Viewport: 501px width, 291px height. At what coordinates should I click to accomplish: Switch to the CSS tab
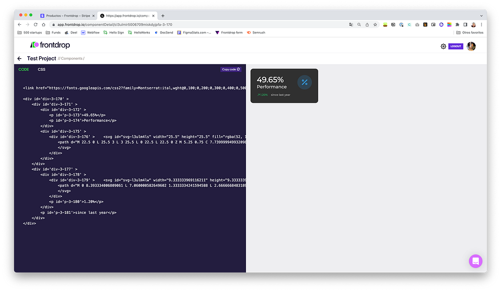tap(42, 69)
